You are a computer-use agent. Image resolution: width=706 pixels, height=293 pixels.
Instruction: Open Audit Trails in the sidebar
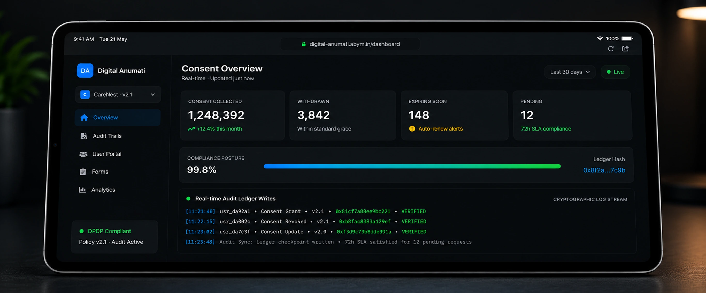[x=107, y=136]
